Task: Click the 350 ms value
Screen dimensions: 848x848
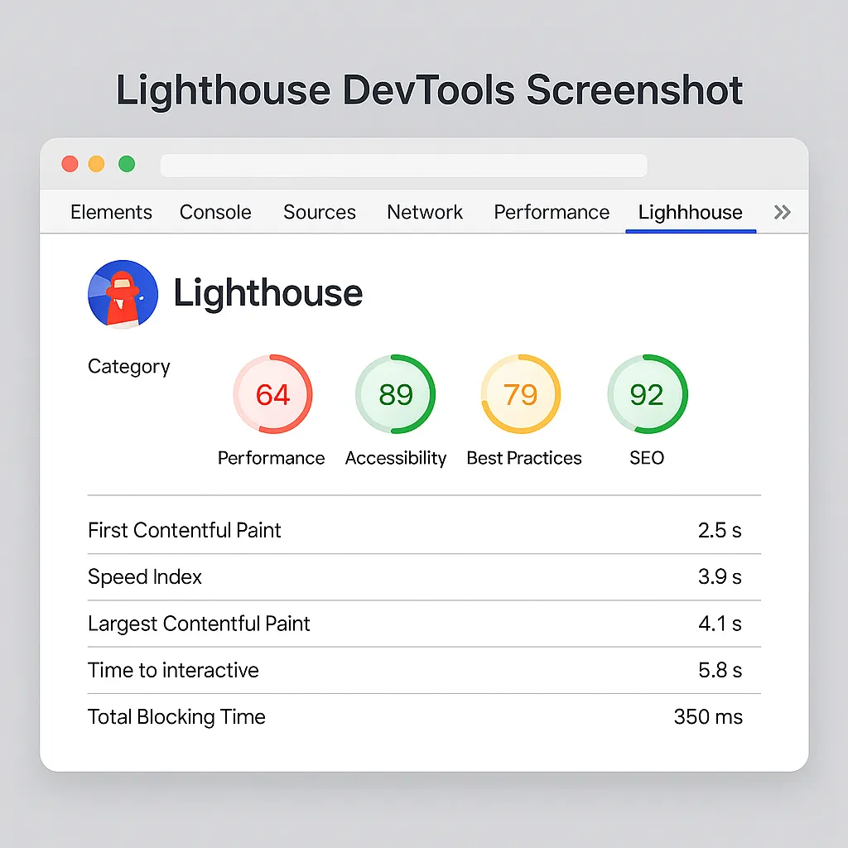Action: coord(708,716)
